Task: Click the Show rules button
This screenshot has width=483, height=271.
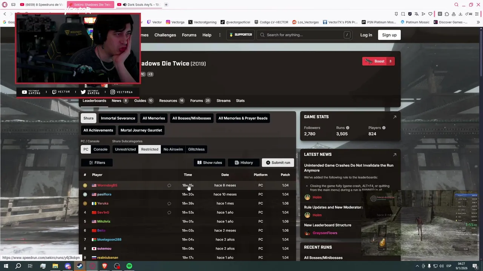Action: (209, 163)
